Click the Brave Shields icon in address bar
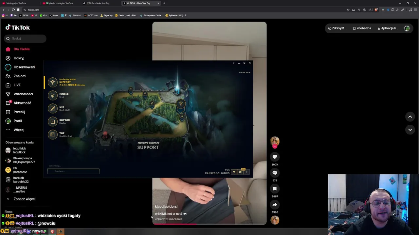 tap(376, 10)
